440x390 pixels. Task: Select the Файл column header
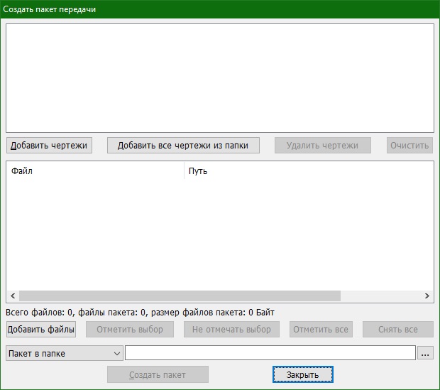click(x=95, y=170)
